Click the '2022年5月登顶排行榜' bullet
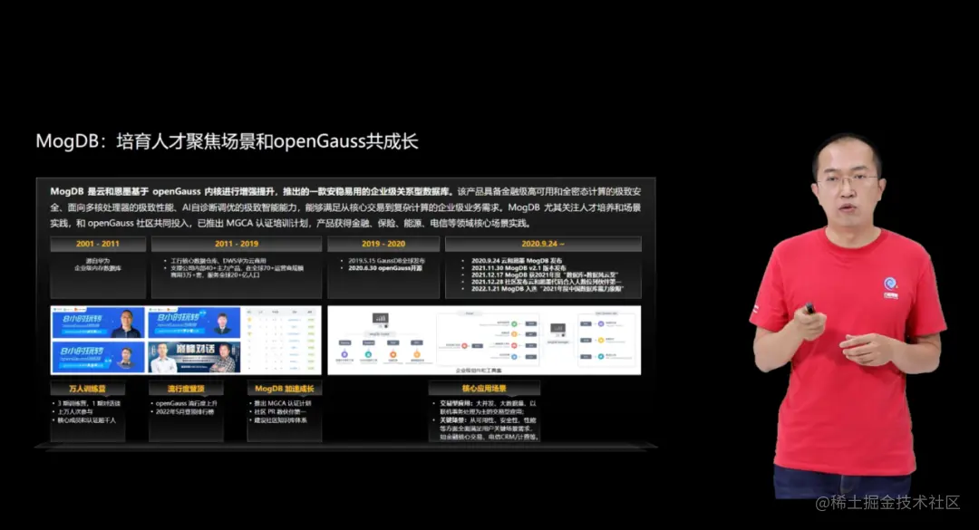Viewport: 979px width, 530px height. click(x=185, y=412)
